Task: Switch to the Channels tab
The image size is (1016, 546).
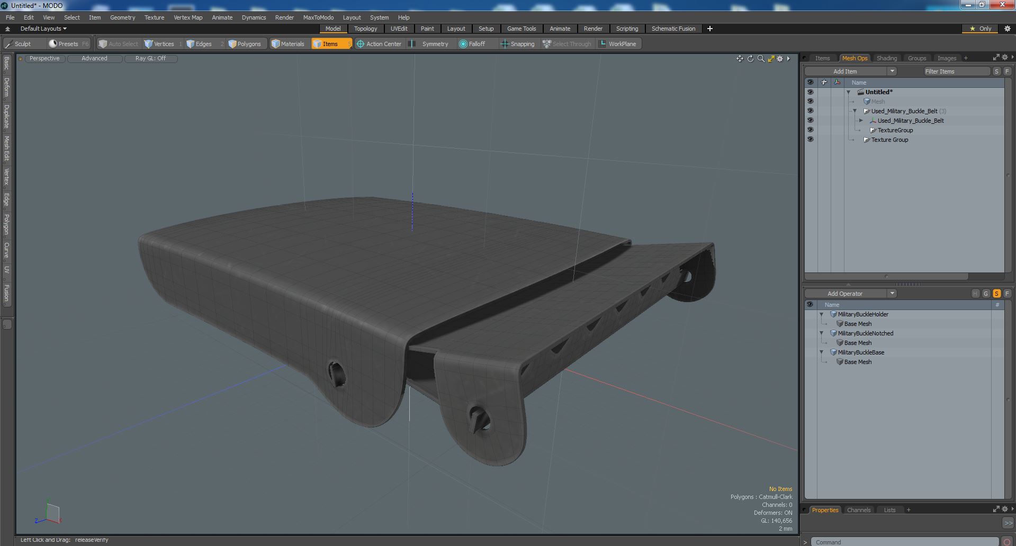Action: coord(858,510)
